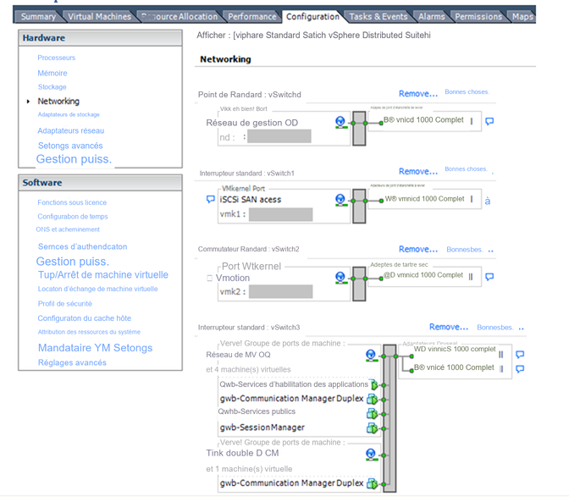Open Bonnesbes link for vSwitch3
The height and width of the screenshot is (497, 569).
tap(495, 328)
